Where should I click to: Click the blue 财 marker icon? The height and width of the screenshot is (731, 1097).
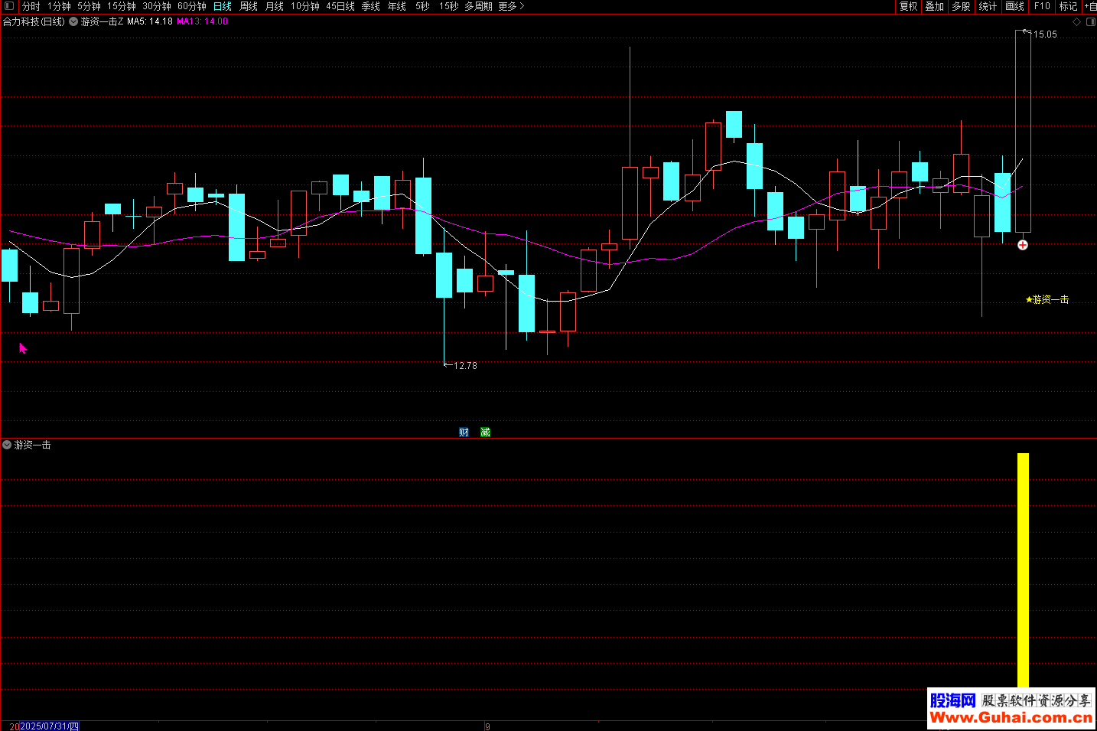464,432
